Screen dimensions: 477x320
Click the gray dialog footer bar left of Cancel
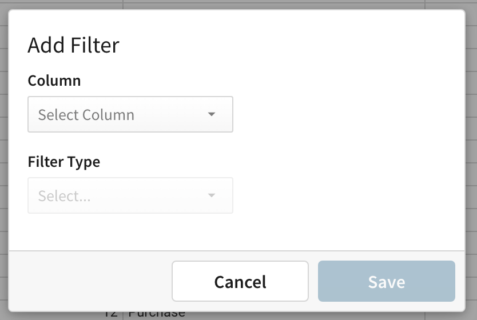(90, 281)
